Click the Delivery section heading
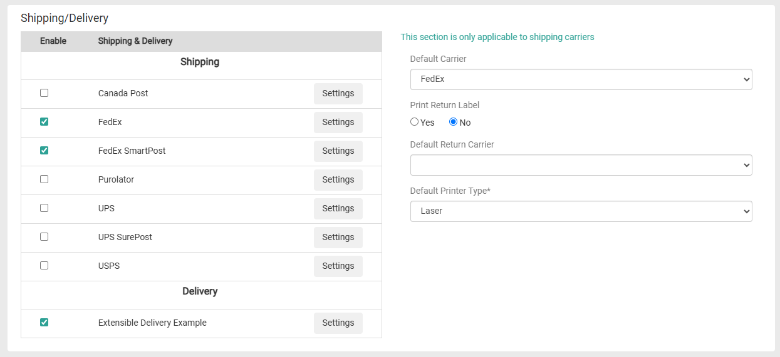 (x=200, y=291)
